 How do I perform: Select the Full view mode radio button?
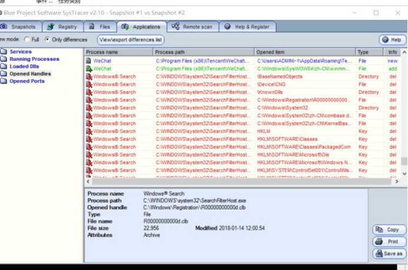26,39
